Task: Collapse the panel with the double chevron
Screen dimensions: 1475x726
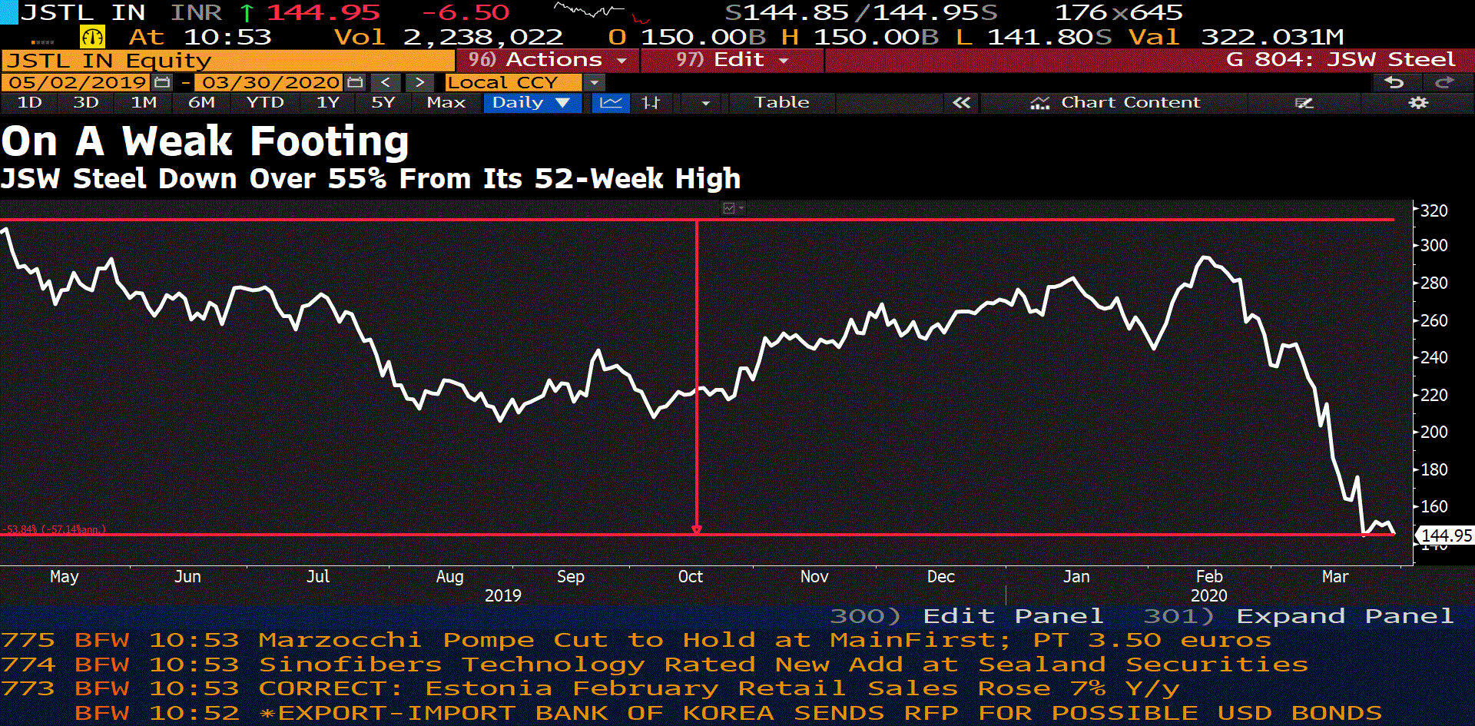Action: 961,102
